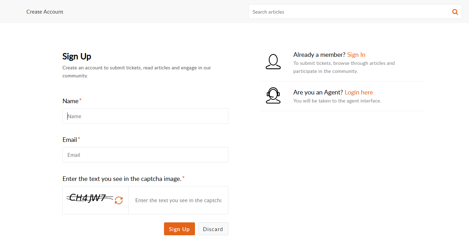Click the Email field label

tap(70, 140)
